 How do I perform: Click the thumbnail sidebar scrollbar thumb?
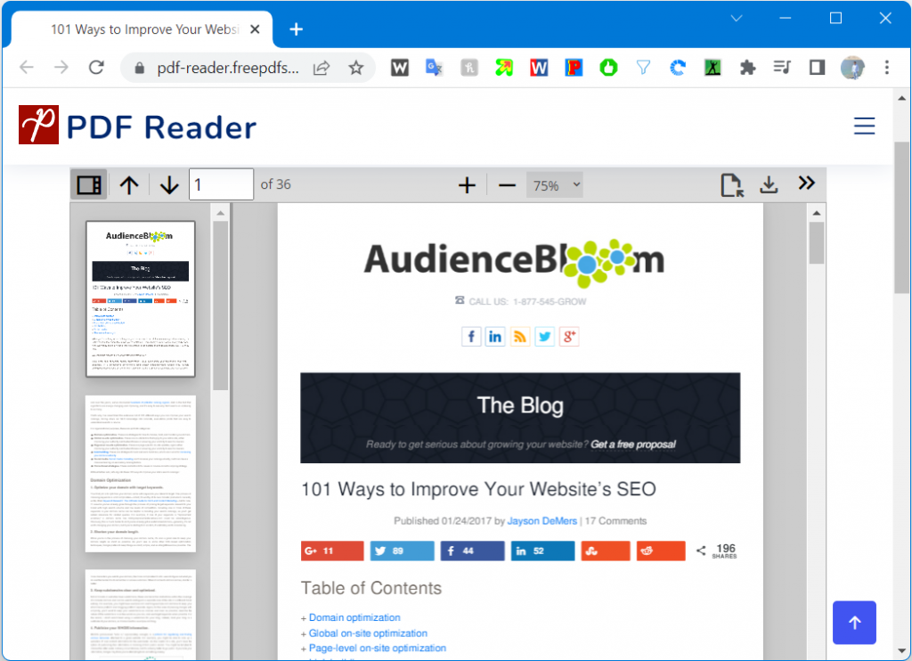221,306
